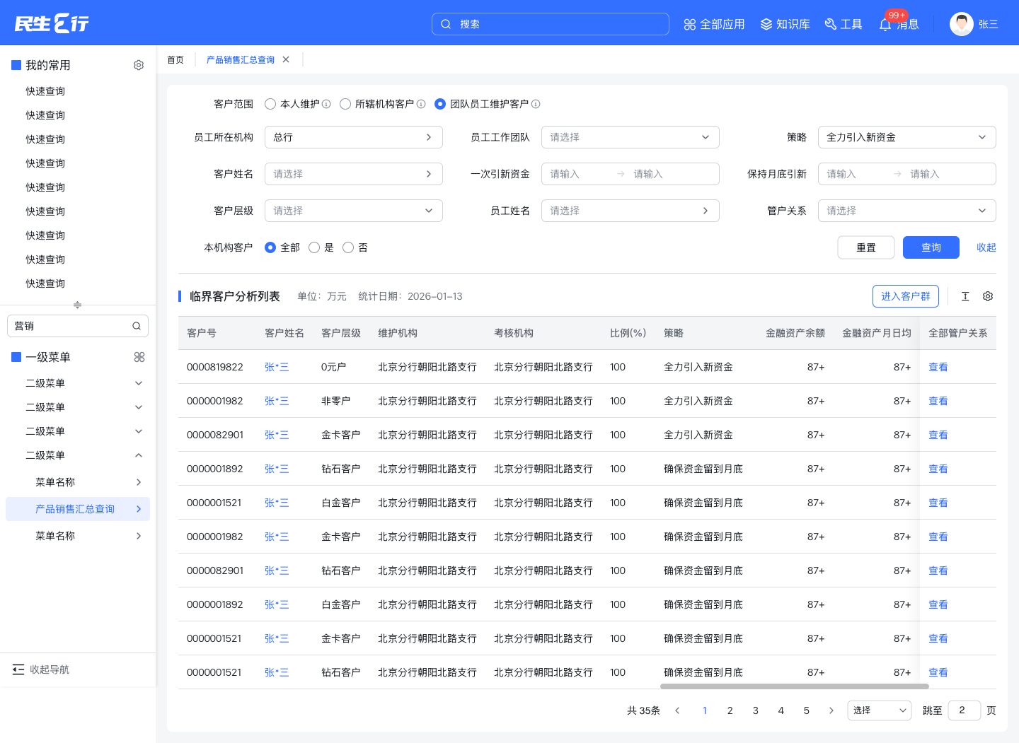Switch to 首页 tab

[175, 59]
